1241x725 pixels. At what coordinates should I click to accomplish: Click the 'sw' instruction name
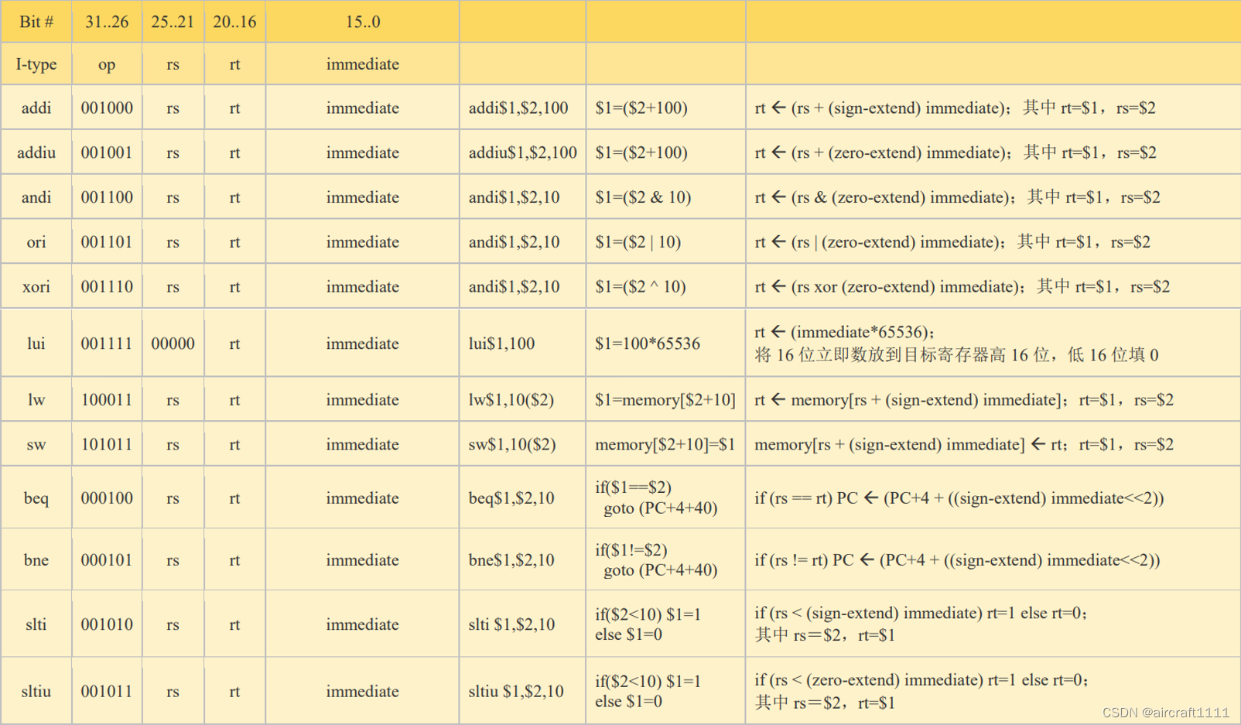coord(36,445)
